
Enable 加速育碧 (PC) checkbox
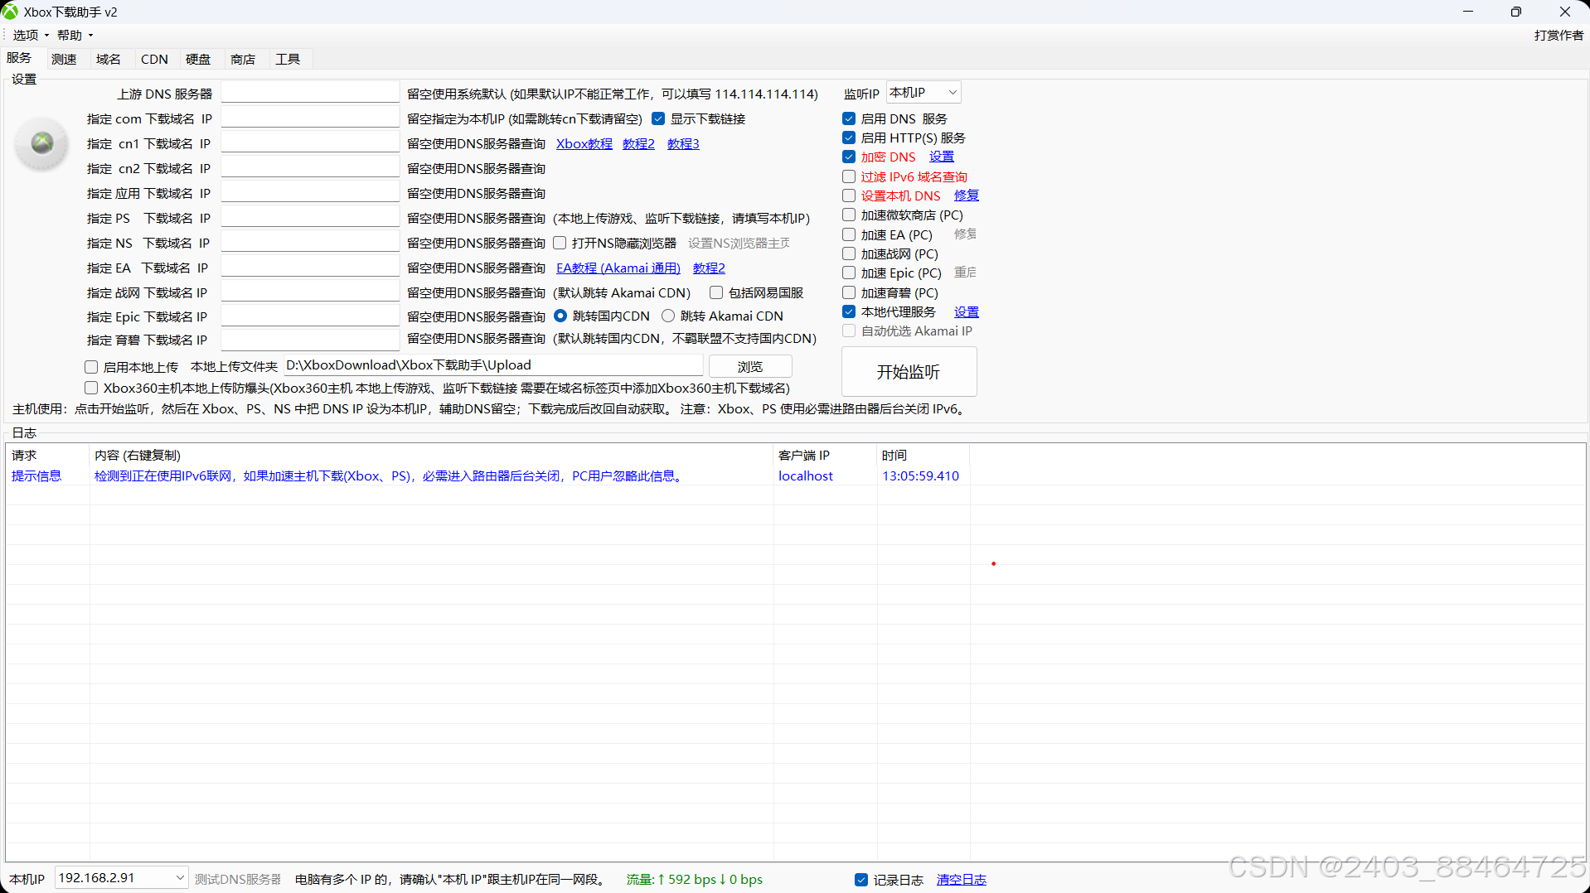click(x=849, y=292)
